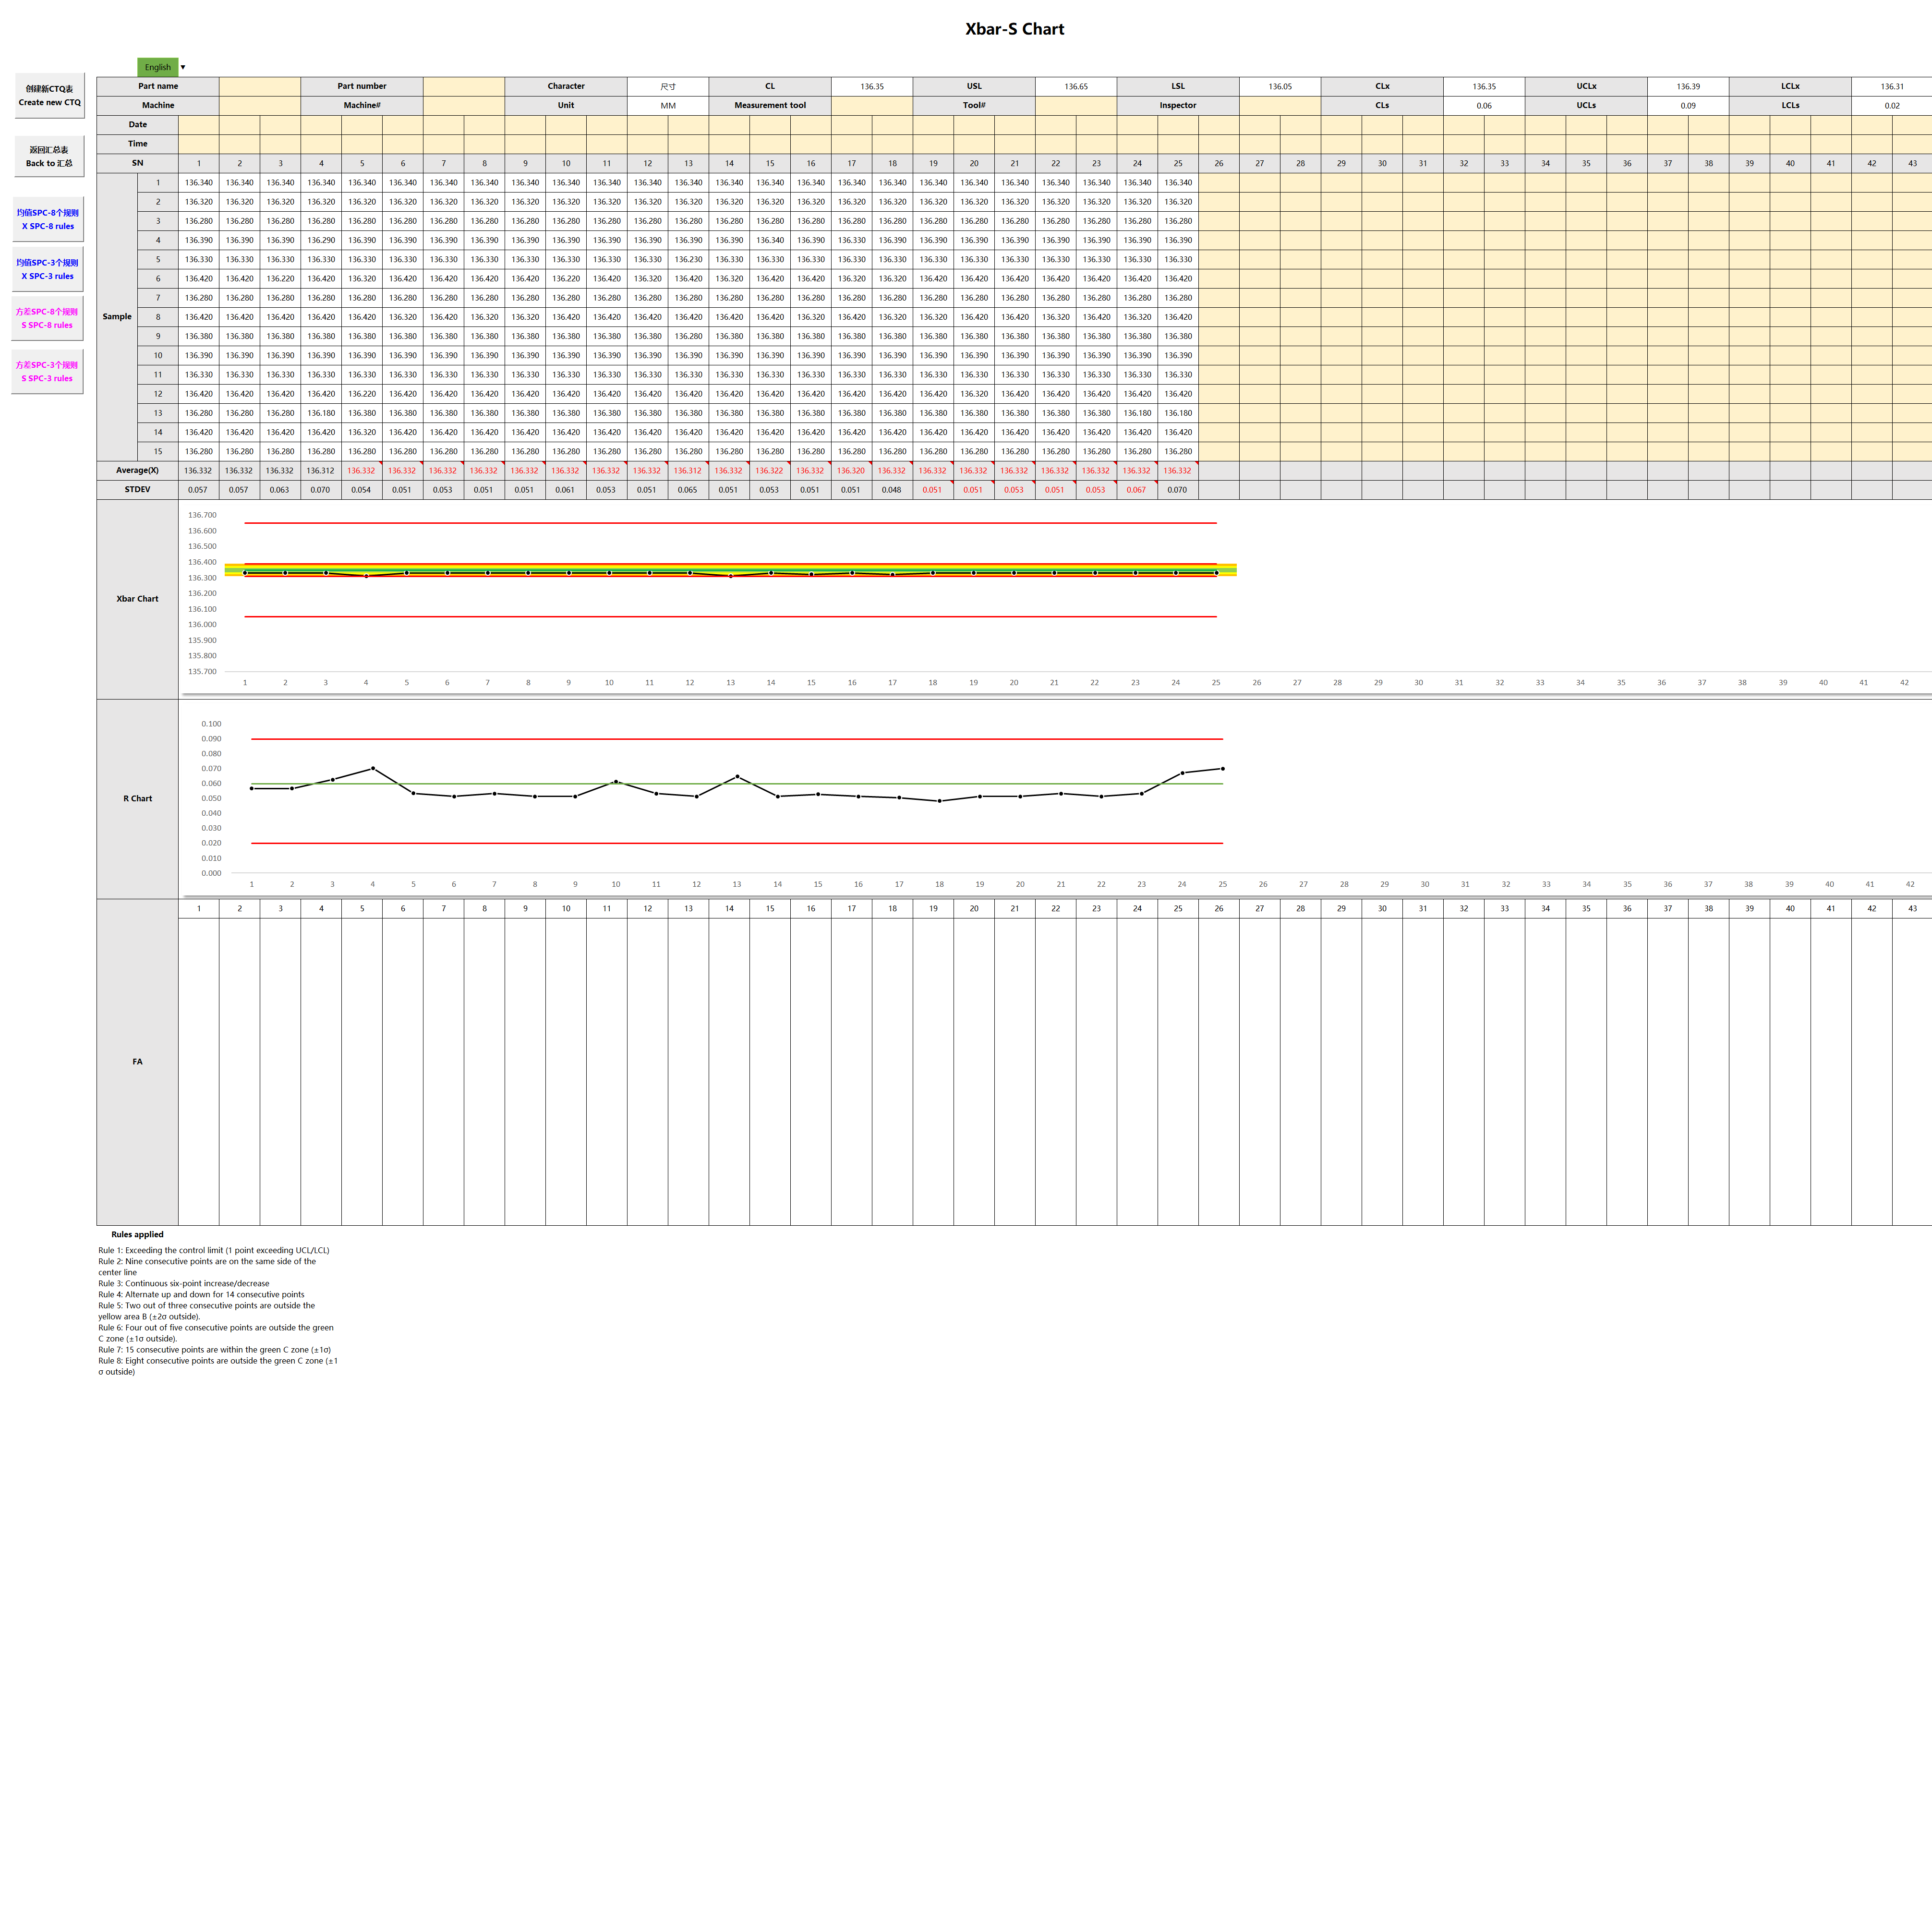Select the LCLs value 0.02 cell

[1892, 105]
